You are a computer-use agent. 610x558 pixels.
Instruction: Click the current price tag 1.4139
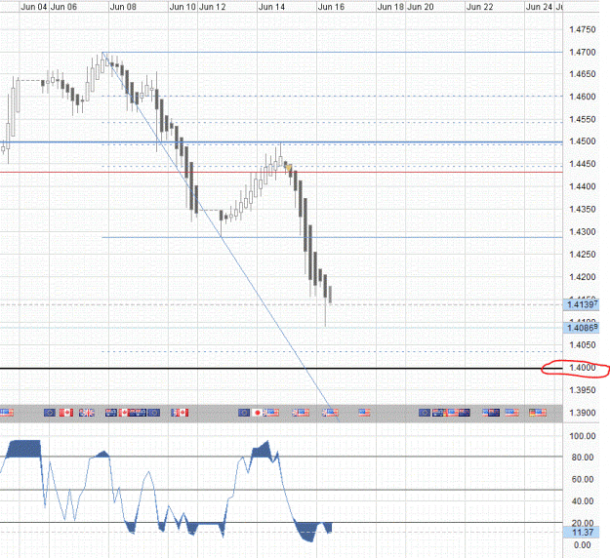click(582, 304)
